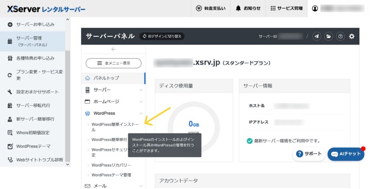Select パネルトップ home item
The height and width of the screenshot is (189, 370).
113,78
